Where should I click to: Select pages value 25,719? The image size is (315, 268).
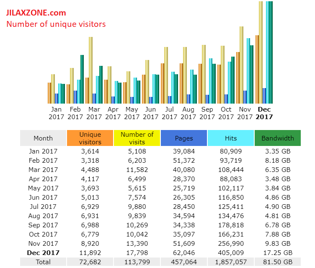(x=184, y=188)
